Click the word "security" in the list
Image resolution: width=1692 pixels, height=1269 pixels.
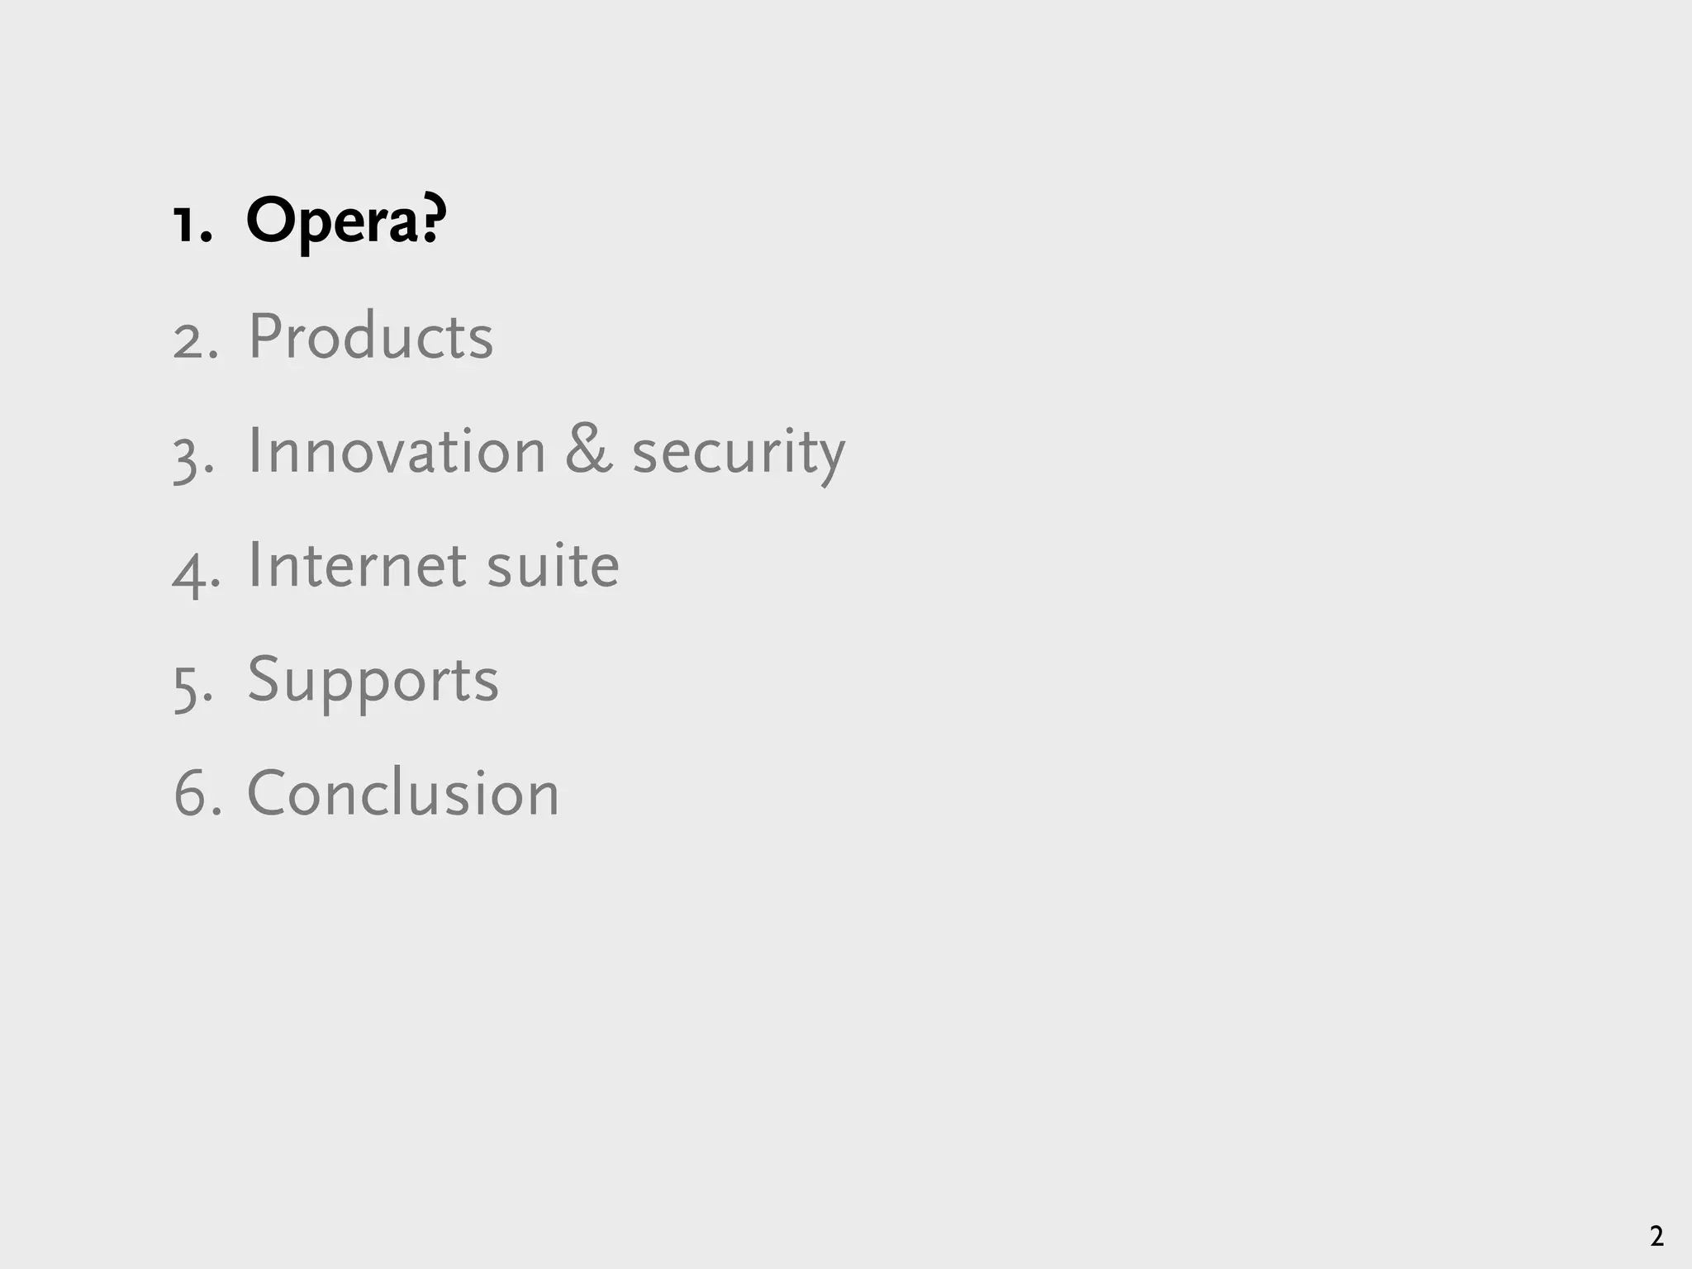tap(739, 454)
